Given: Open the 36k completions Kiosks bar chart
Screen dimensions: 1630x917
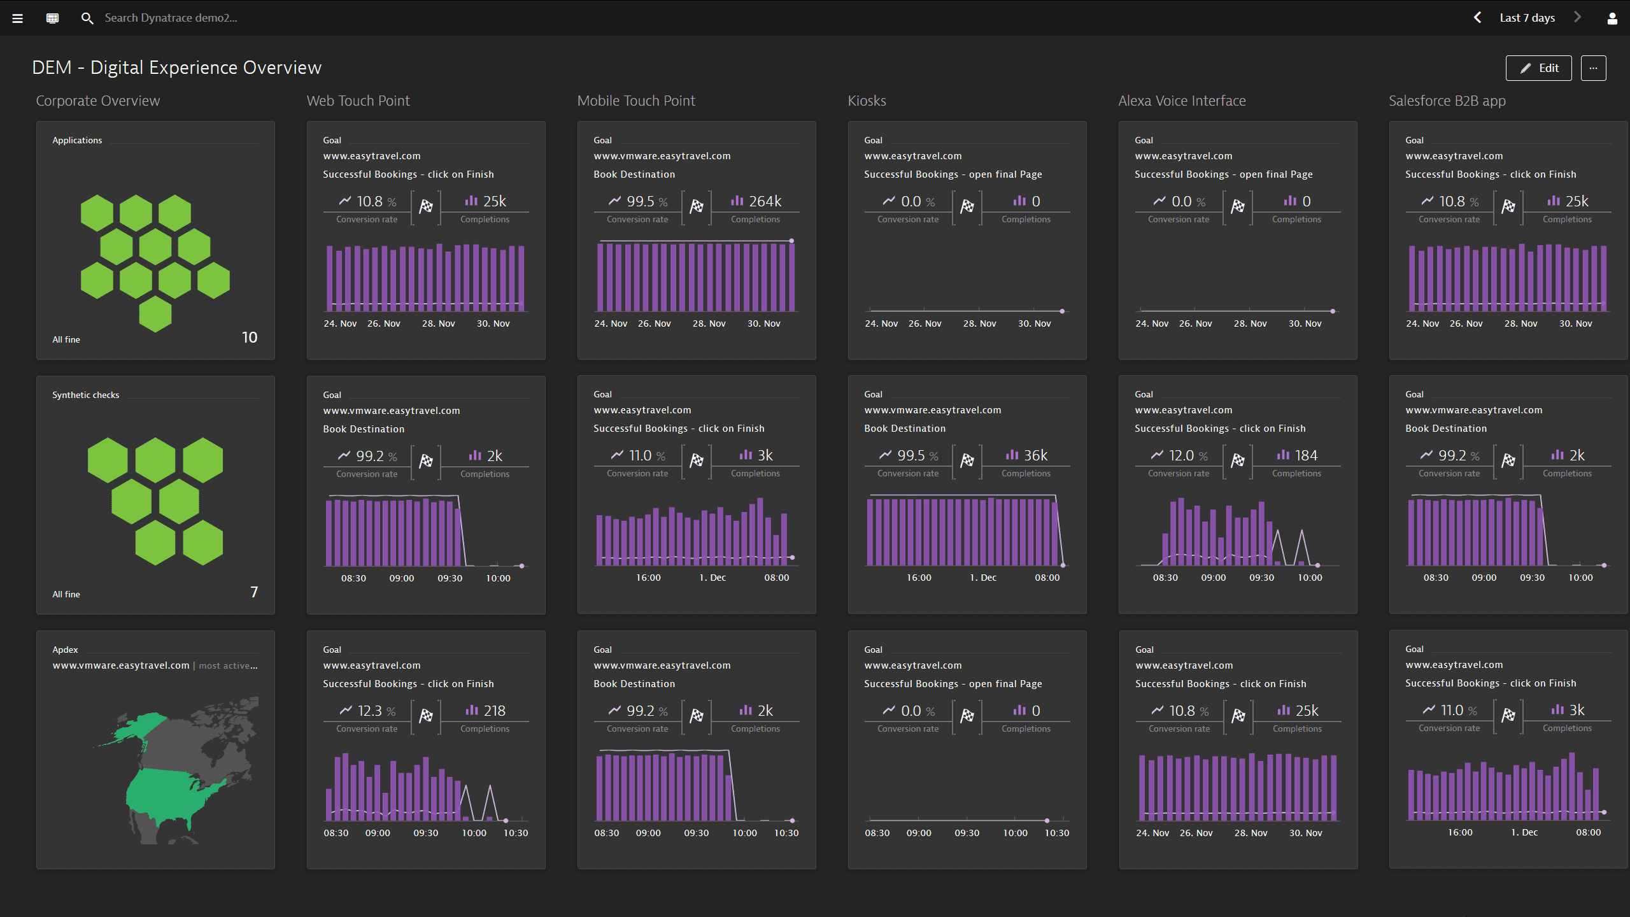Looking at the screenshot, I should [967, 530].
